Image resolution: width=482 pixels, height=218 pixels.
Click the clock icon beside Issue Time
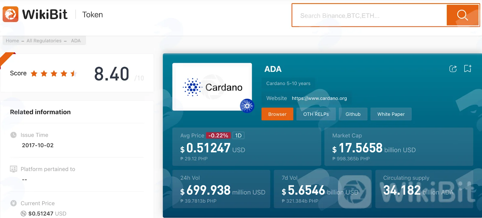tap(14, 135)
